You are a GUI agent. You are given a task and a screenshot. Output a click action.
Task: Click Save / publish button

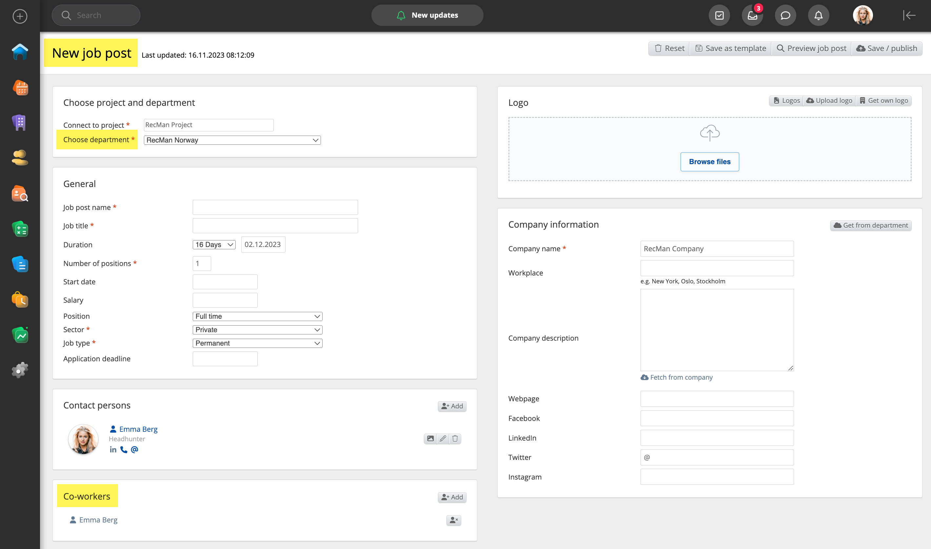click(886, 48)
